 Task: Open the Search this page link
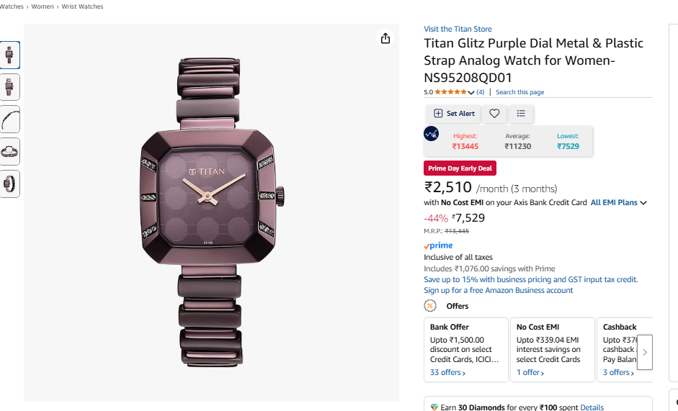(519, 92)
